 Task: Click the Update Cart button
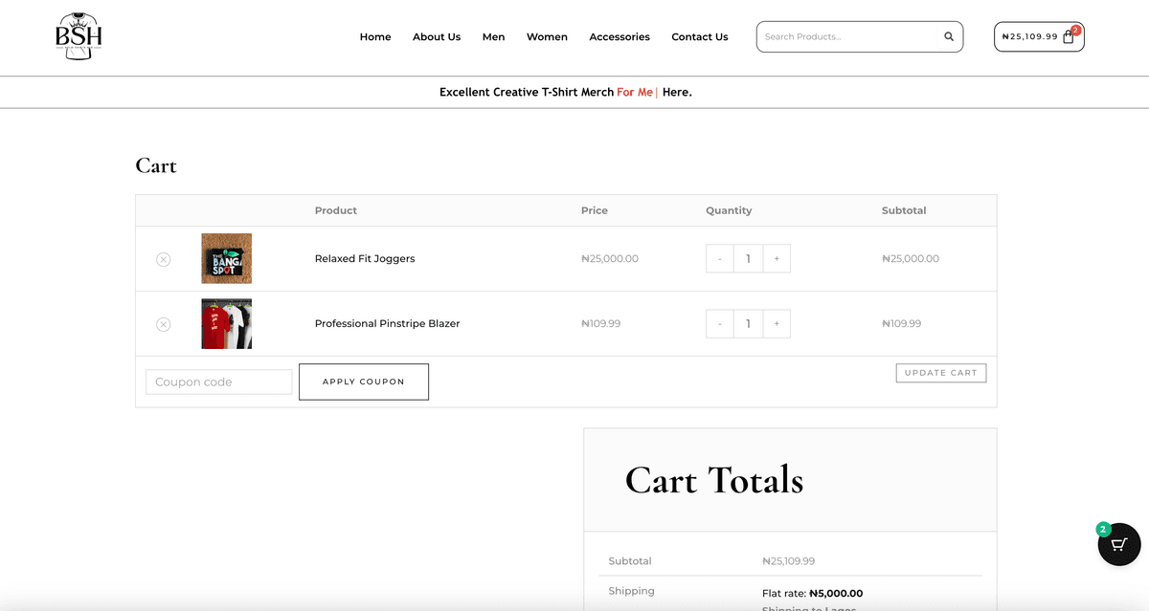(941, 373)
